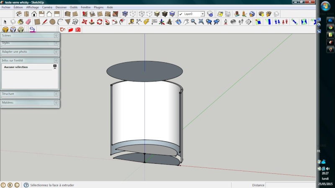This screenshot has height=188, width=335.
Task: Open the Édition menu
Action: pos(18,7)
